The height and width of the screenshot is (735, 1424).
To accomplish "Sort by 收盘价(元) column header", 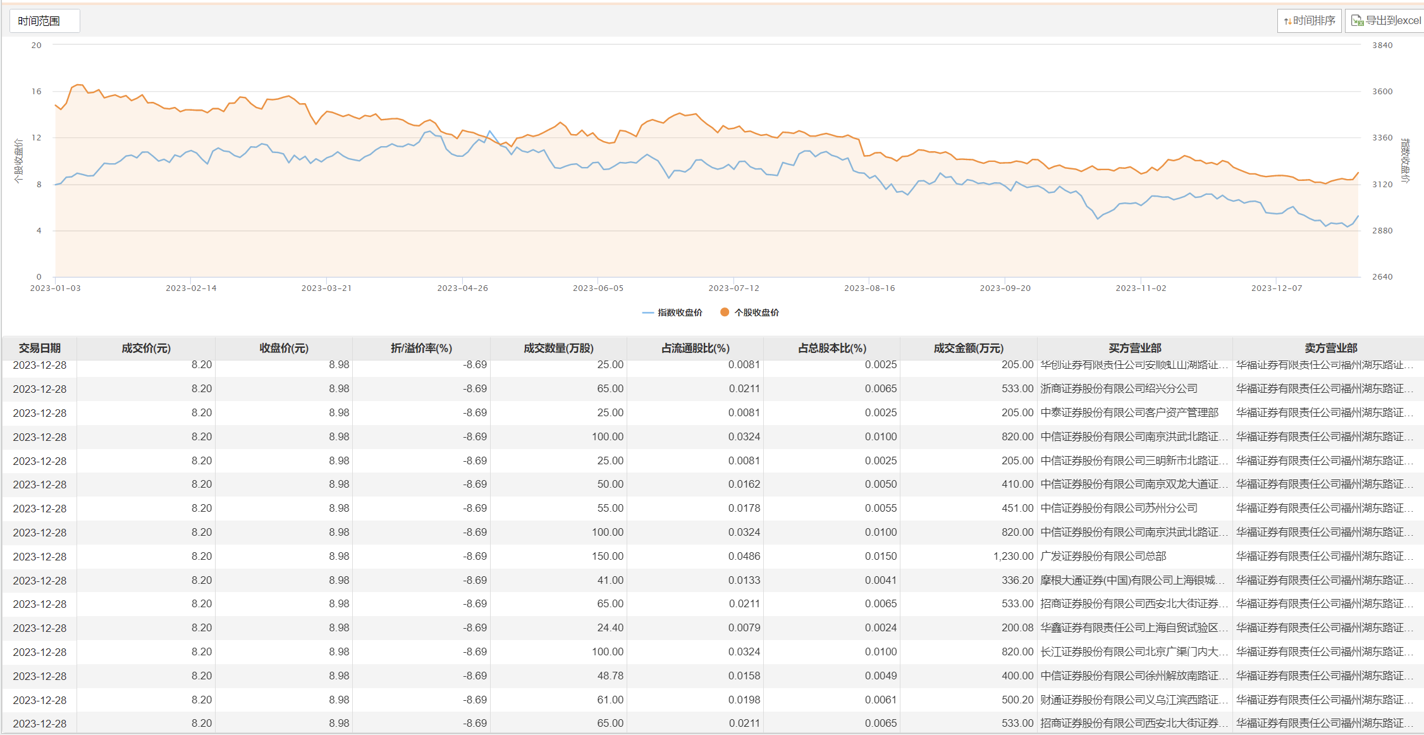I will 284,349.
